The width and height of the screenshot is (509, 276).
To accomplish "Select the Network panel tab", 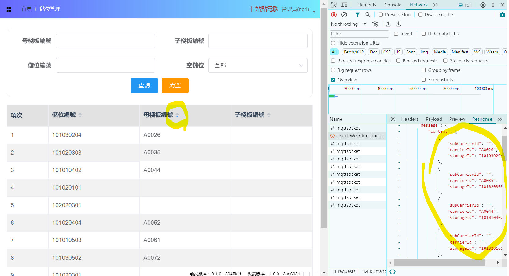I will pos(419,5).
